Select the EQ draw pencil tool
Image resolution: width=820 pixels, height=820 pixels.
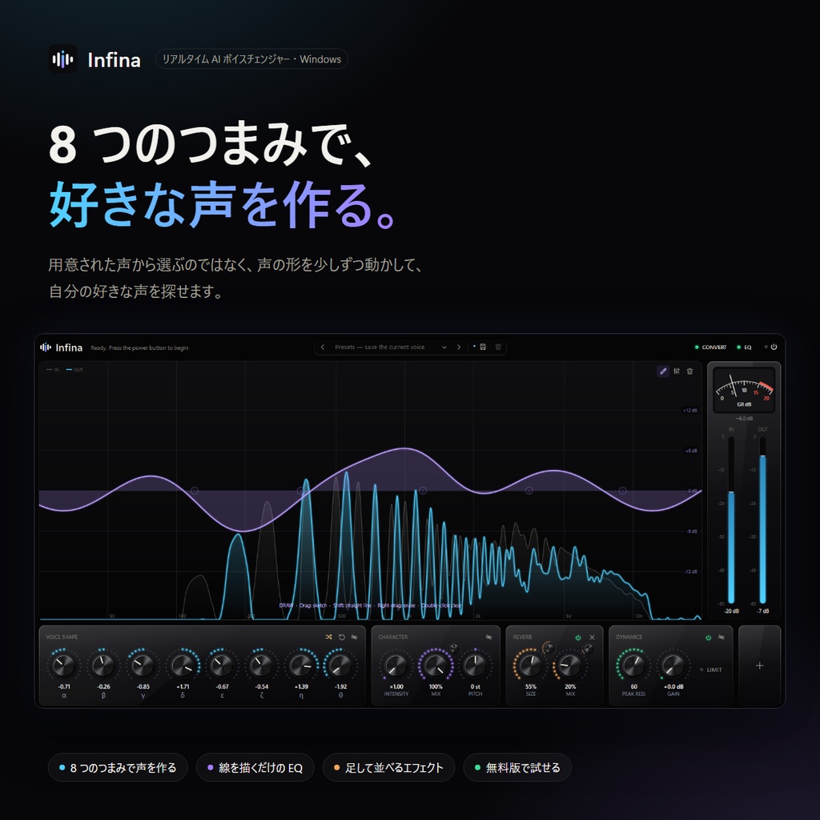point(663,372)
